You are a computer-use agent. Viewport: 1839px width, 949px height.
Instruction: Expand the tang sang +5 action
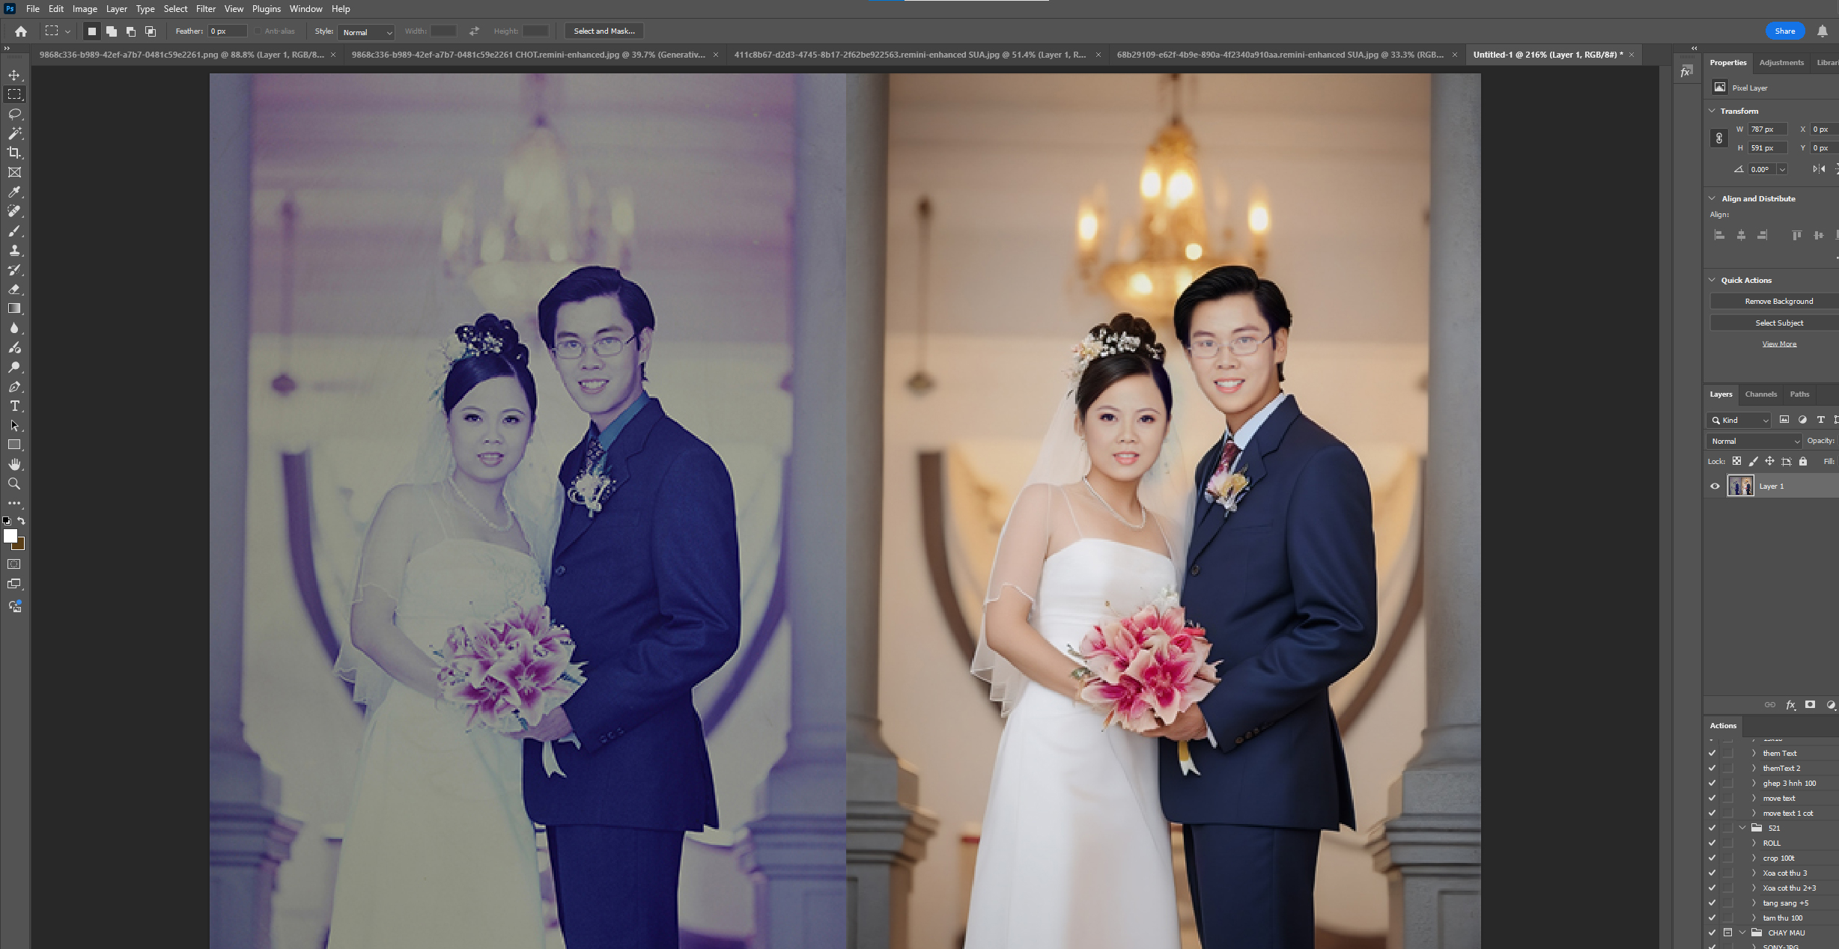point(1754,903)
